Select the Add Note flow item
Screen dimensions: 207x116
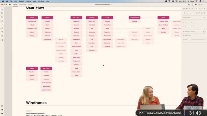click(x=107, y=46)
